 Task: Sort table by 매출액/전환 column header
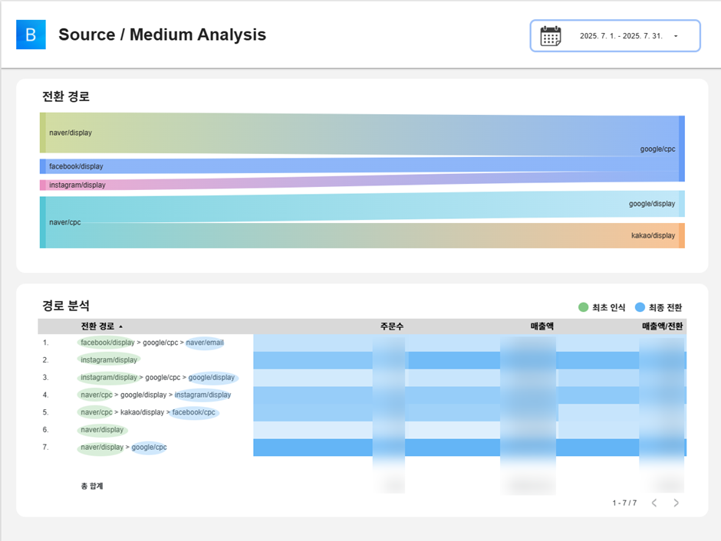pos(662,326)
